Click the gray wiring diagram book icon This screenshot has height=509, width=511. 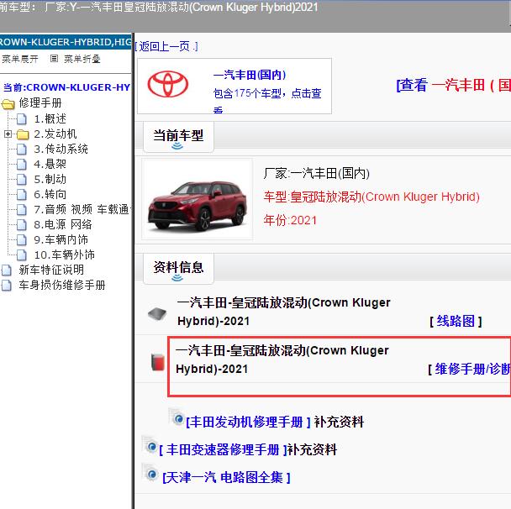(156, 314)
